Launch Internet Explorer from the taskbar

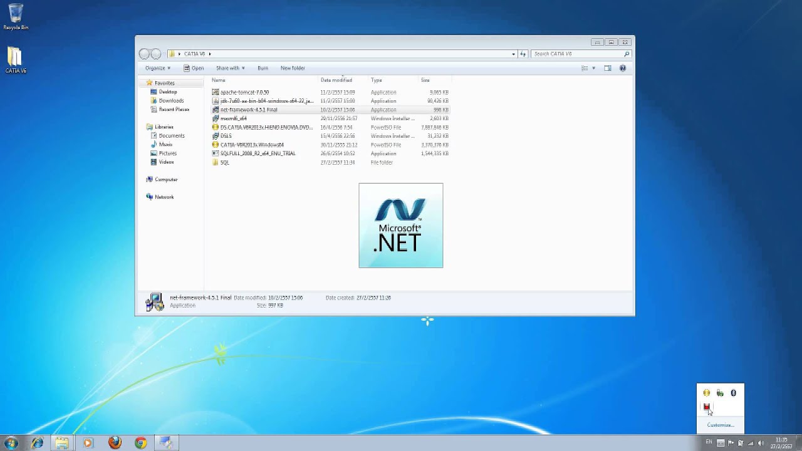pos(37,443)
